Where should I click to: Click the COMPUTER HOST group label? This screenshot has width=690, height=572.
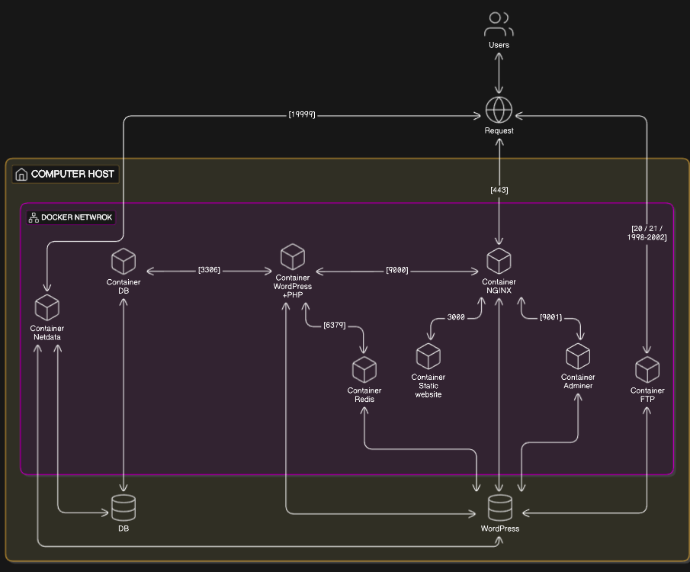pyautogui.click(x=66, y=174)
